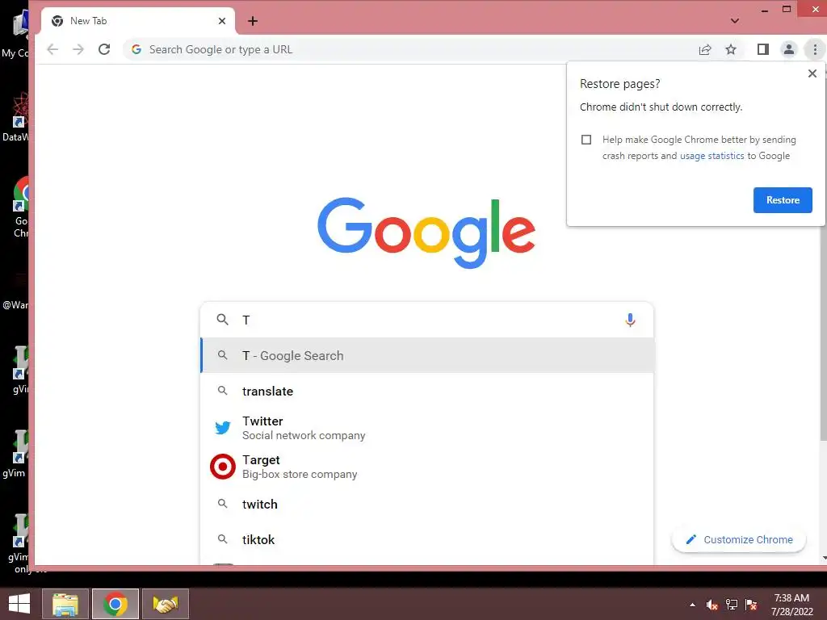Open the tab search chevron
The image size is (827, 620).
point(735,21)
